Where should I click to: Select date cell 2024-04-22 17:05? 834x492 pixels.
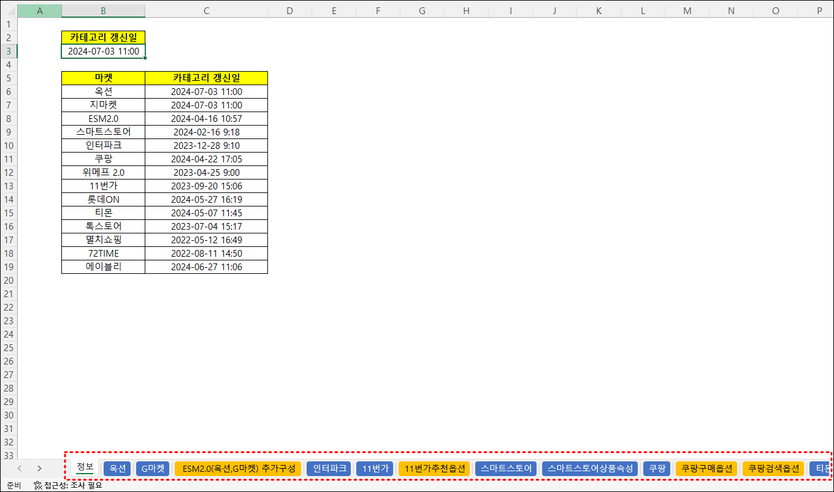206,159
